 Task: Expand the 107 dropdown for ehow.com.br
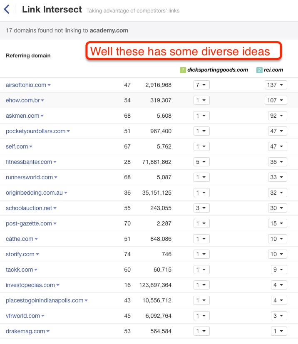[276, 100]
